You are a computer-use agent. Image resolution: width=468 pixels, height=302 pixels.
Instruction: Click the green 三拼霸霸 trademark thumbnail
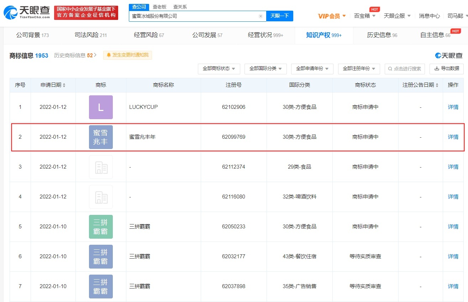tap(101, 227)
